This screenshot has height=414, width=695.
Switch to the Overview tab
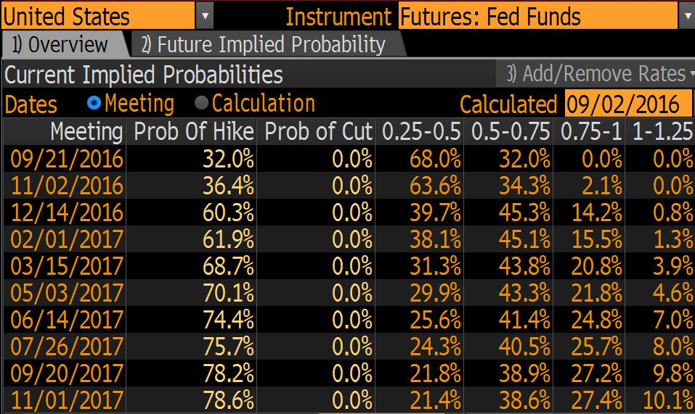[x=60, y=45]
